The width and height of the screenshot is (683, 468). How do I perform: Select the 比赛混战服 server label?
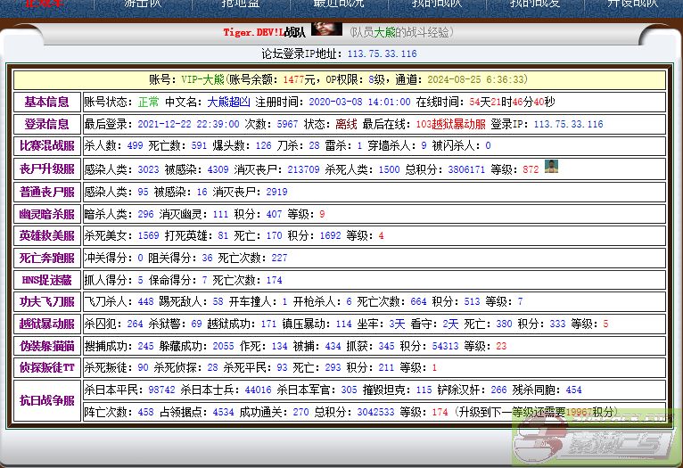click(x=46, y=146)
